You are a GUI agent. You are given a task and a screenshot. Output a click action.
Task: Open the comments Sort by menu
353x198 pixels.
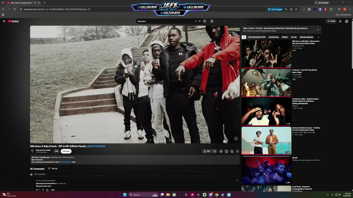[53, 169]
